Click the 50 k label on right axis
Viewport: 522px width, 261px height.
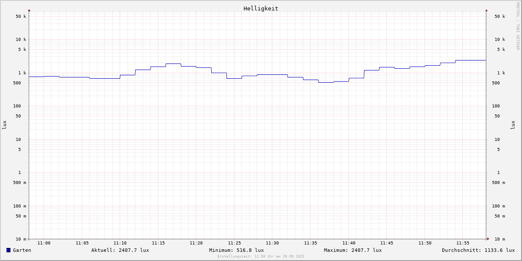point(500,17)
